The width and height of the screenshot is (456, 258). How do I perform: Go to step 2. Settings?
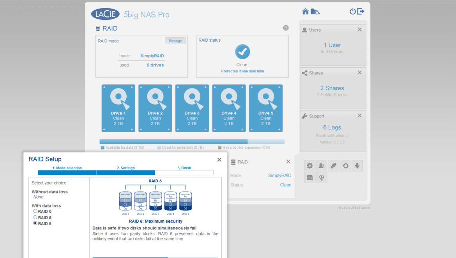[x=125, y=168]
